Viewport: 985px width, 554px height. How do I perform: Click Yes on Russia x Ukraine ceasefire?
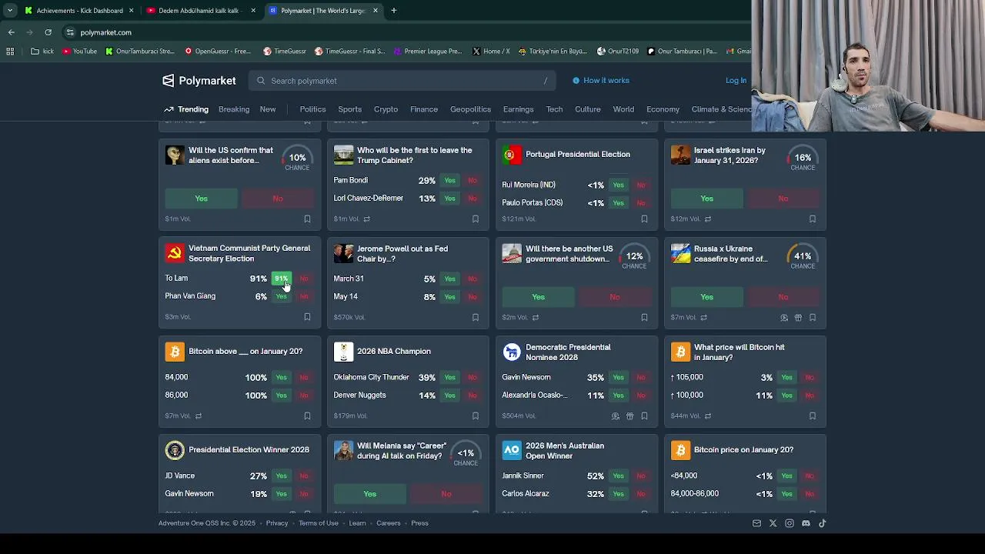pyautogui.click(x=706, y=297)
